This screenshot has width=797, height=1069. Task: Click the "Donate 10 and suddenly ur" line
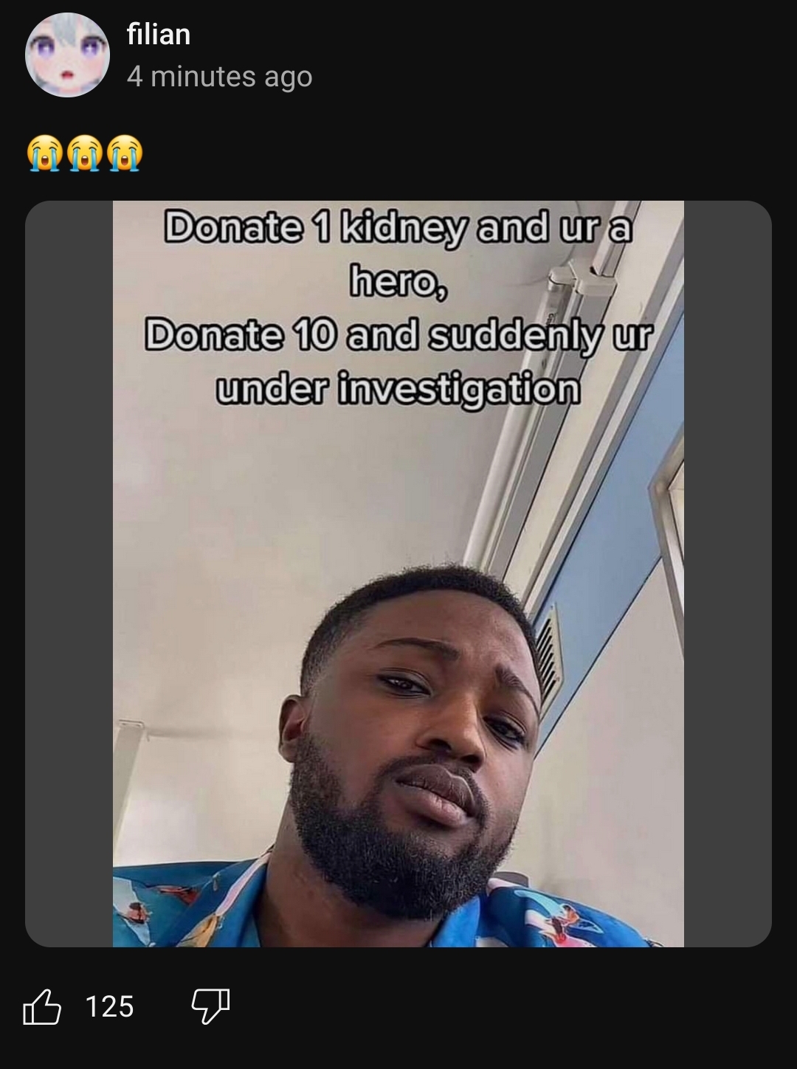[398, 336]
